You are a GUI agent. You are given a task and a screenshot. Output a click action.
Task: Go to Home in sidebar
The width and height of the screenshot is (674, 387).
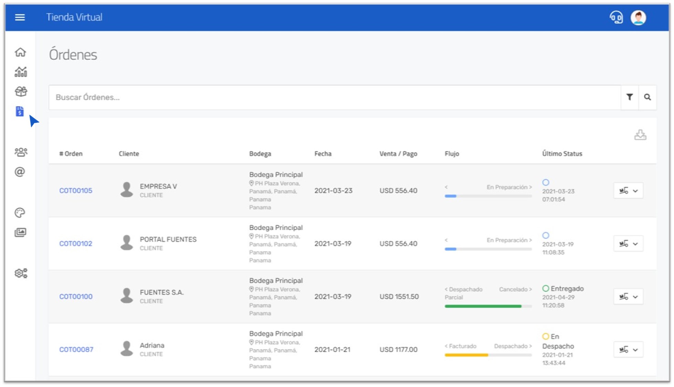(20, 52)
